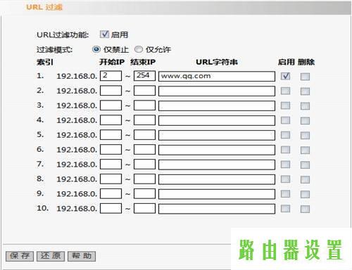Click row 7 start IP field

pos(111,165)
